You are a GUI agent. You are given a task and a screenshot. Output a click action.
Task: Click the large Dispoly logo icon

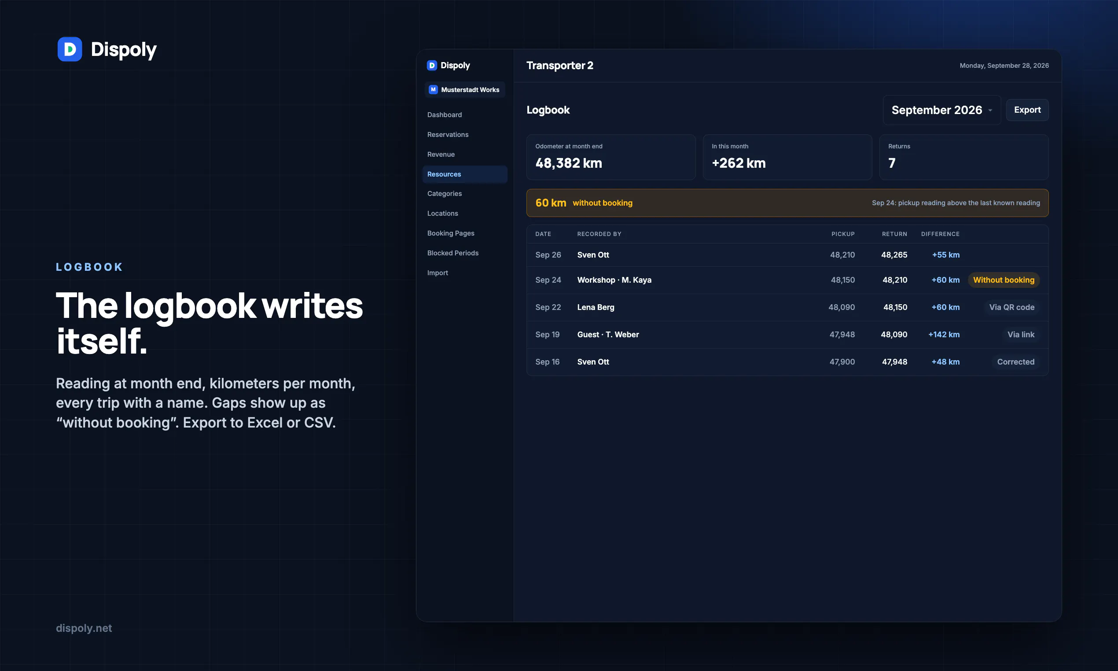70,49
